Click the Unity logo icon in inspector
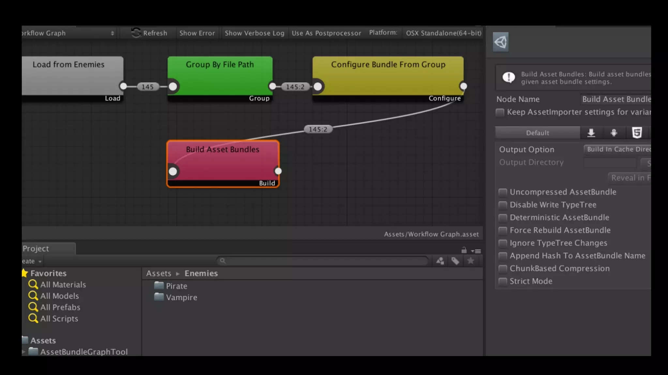The image size is (668, 375). [x=500, y=42]
